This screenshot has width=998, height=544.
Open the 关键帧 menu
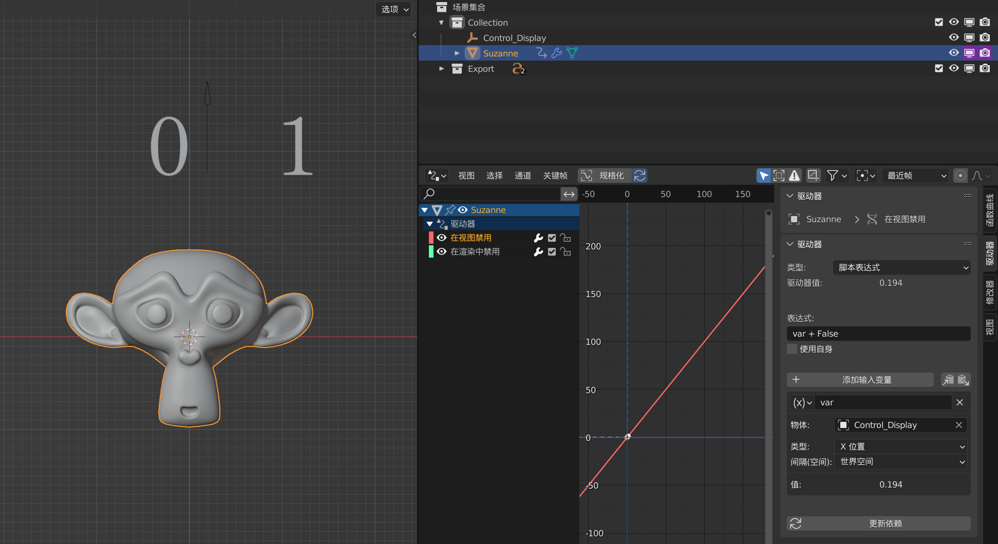555,176
